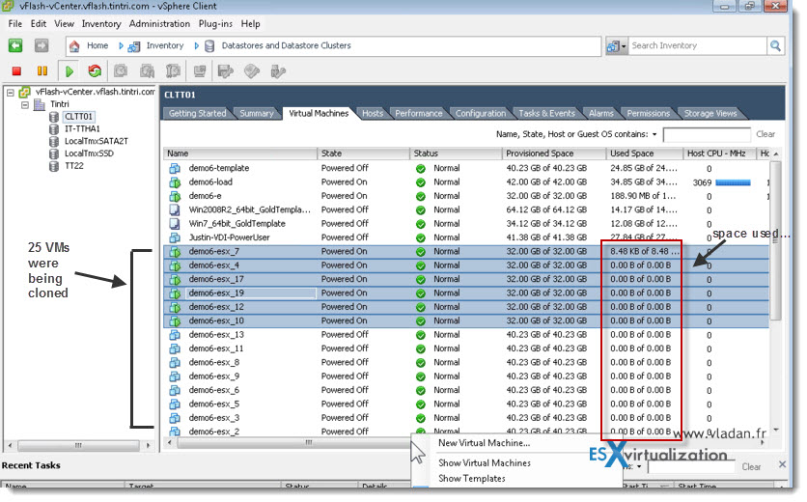Sort by the State column header

point(363,153)
